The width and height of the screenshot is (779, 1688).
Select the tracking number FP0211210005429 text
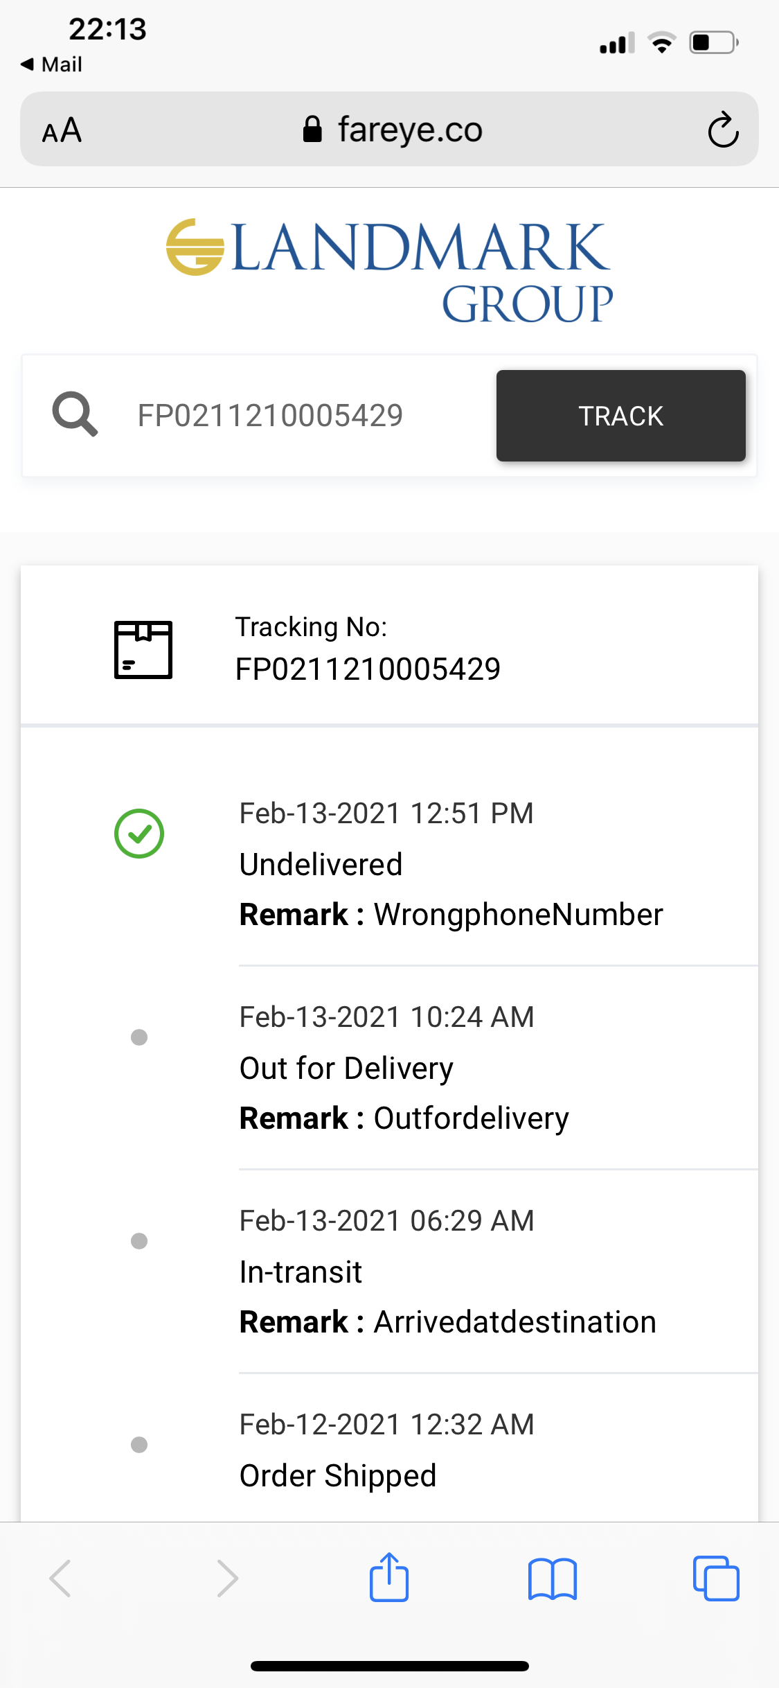click(368, 669)
